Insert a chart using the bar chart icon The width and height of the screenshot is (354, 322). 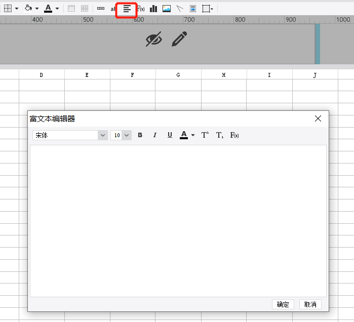pos(153,9)
